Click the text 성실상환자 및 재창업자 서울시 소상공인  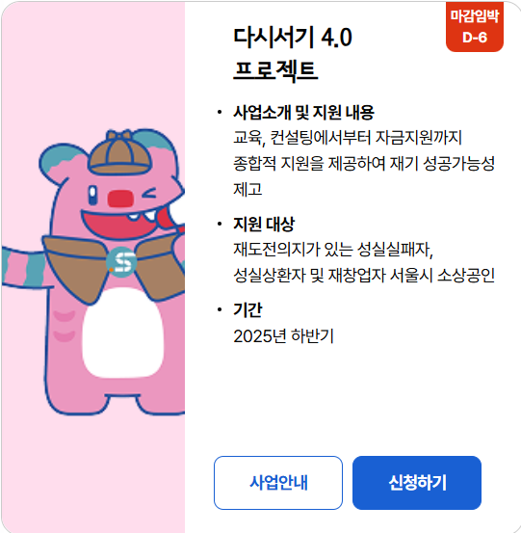[364, 276]
